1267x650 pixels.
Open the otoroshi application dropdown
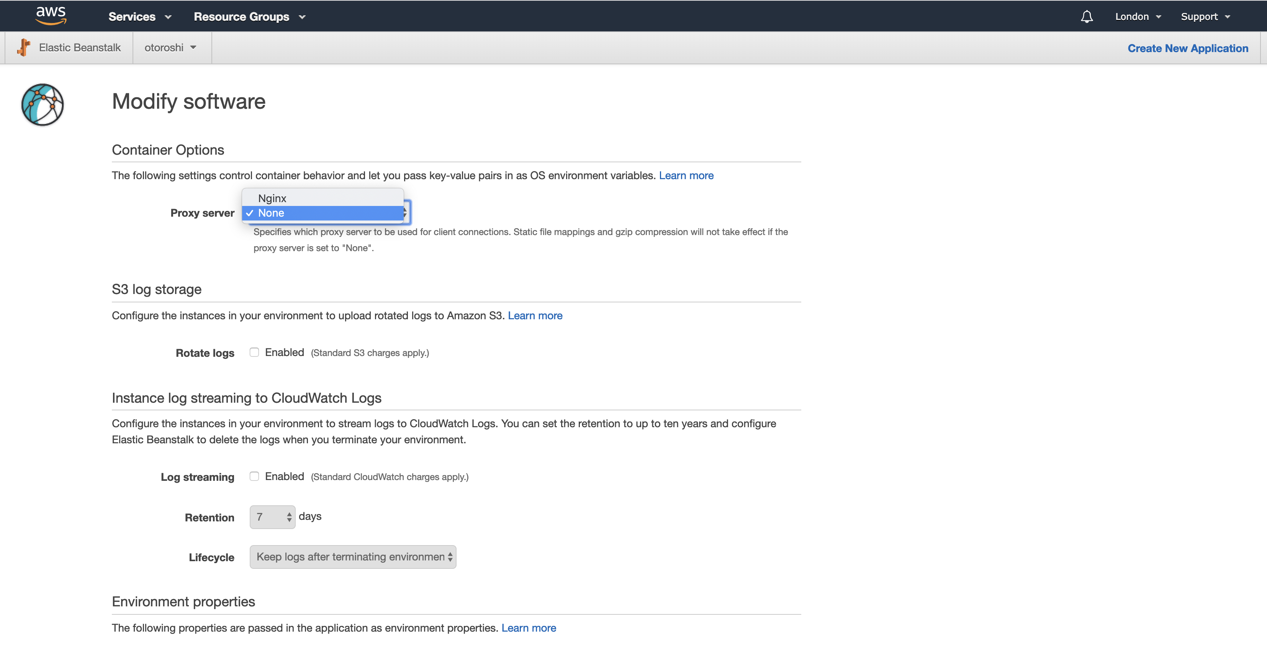[x=170, y=48]
